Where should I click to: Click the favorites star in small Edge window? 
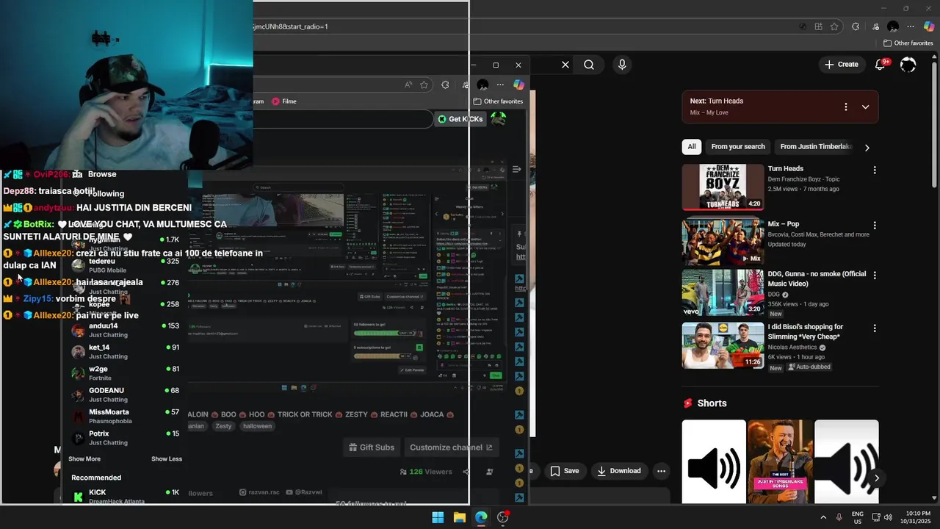tap(424, 85)
